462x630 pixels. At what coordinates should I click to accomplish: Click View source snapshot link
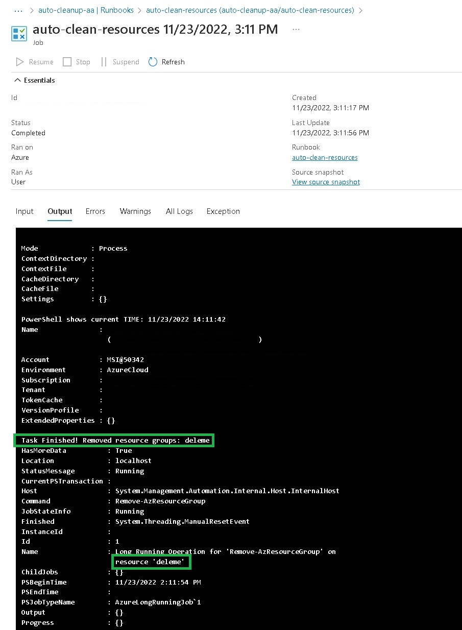click(326, 182)
